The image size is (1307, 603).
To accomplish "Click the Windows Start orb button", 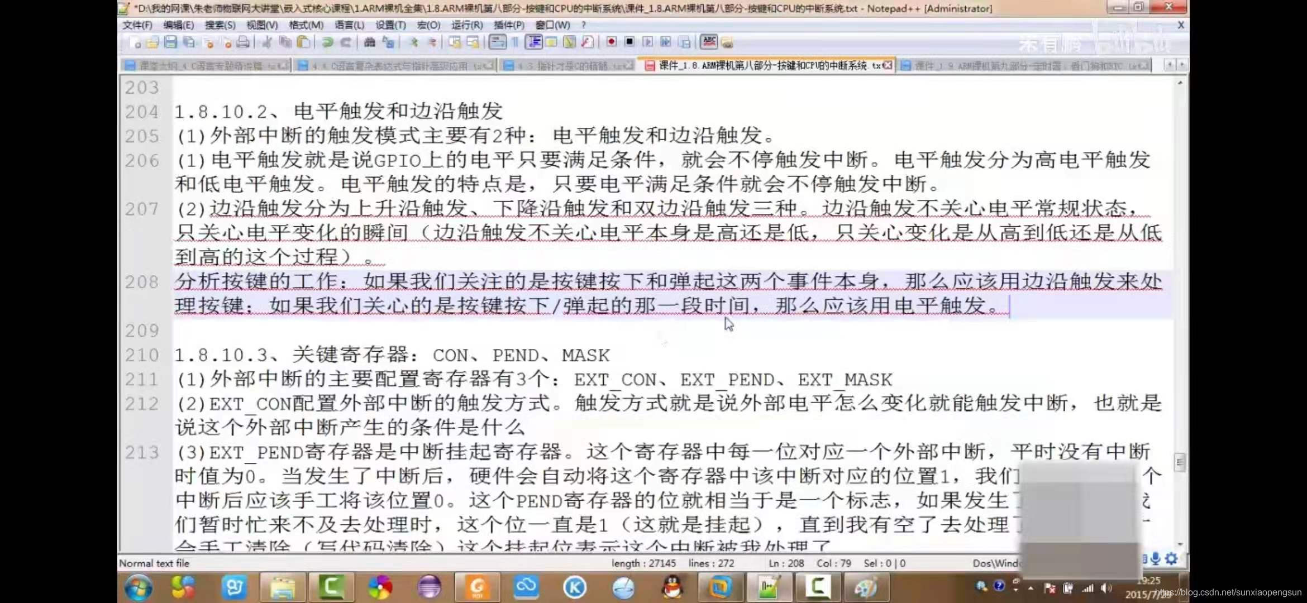I will pyautogui.click(x=138, y=587).
